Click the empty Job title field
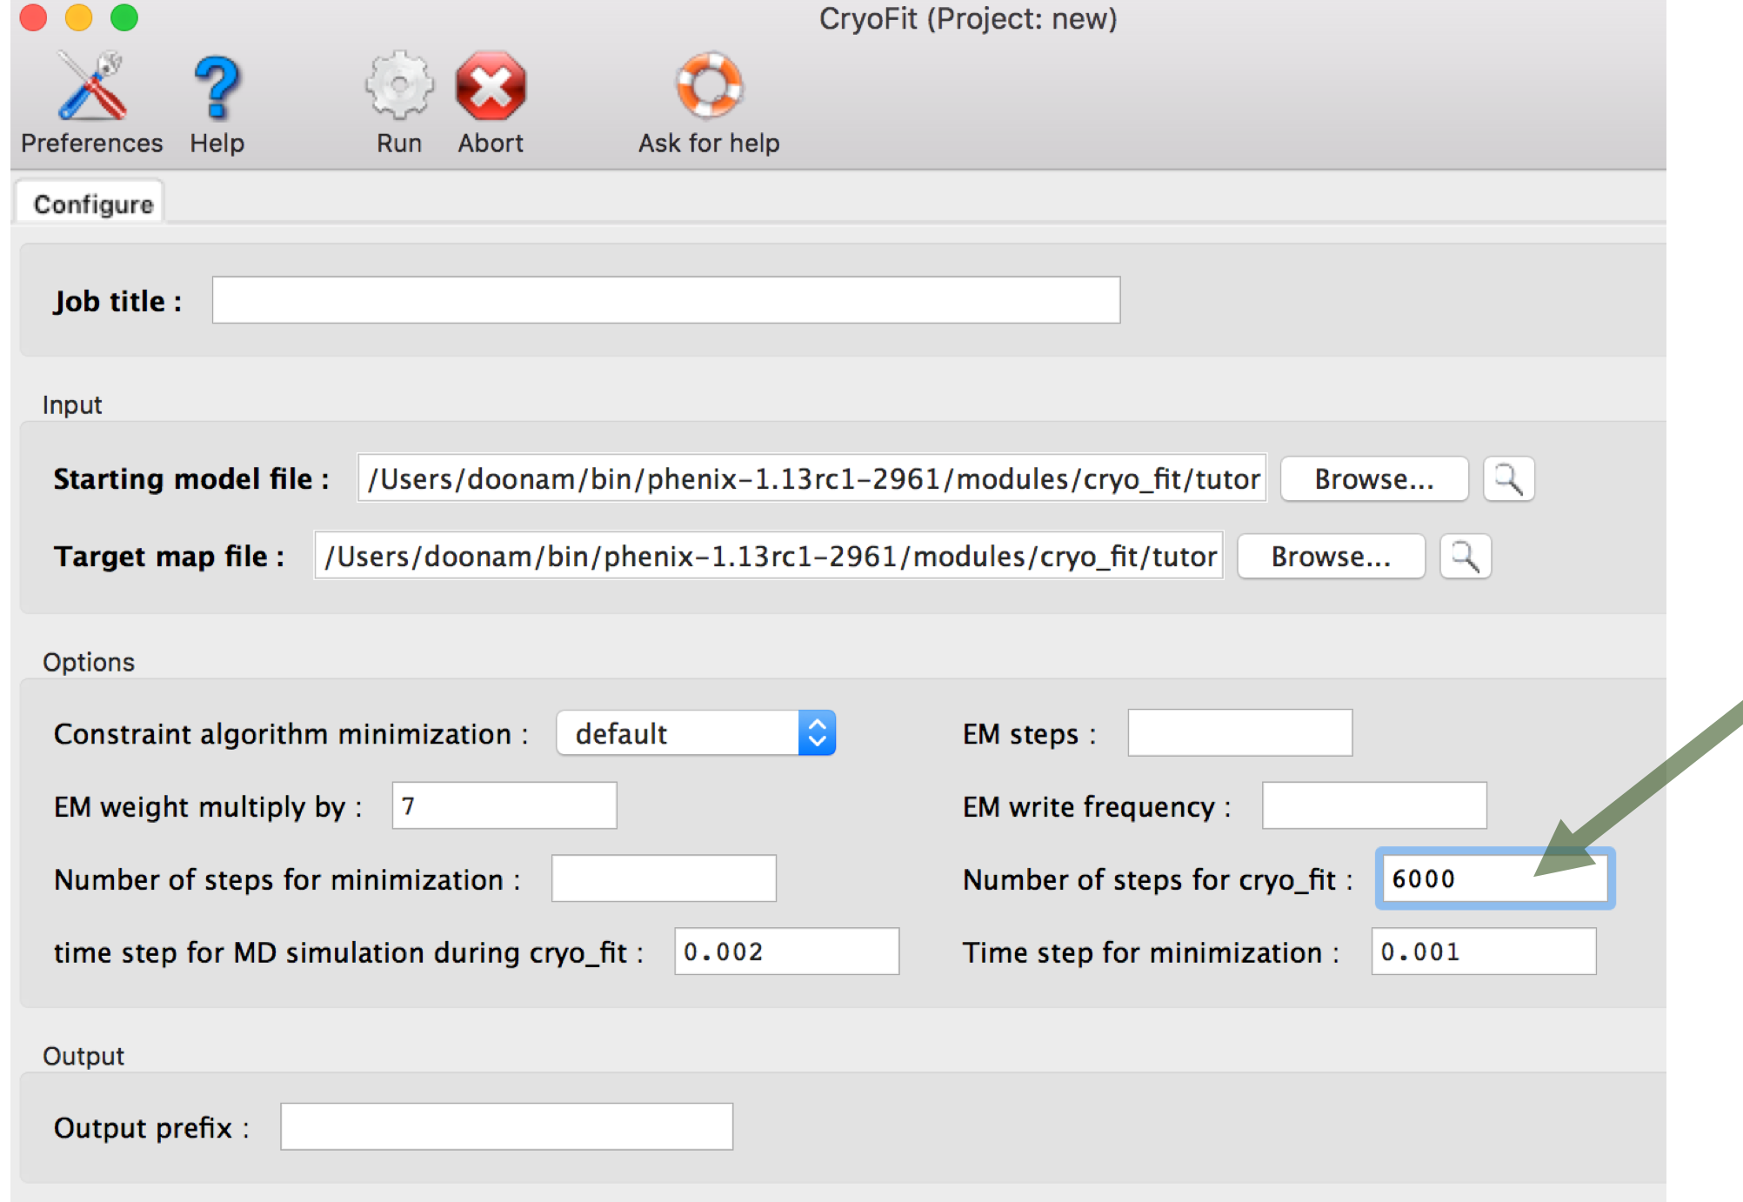This screenshot has height=1202, width=1743. pos(665,300)
